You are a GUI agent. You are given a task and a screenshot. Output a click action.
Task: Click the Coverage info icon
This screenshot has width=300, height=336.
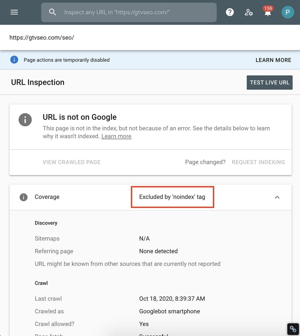[23, 197]
